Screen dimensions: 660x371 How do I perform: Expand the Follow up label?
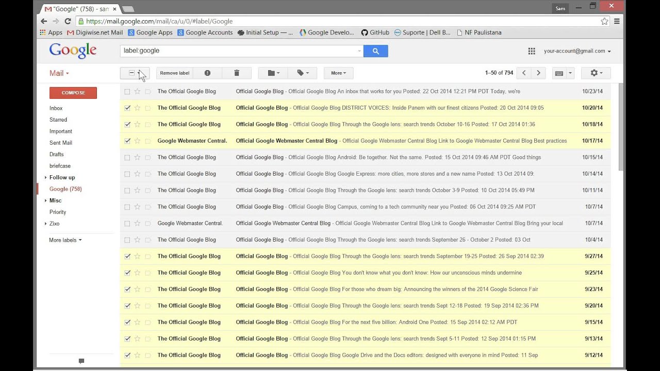click(x=45, y=177)
